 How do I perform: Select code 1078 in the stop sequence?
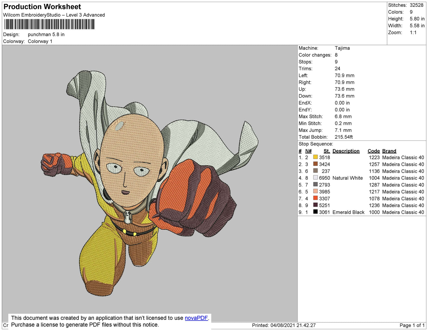click(x=374, y=199)
